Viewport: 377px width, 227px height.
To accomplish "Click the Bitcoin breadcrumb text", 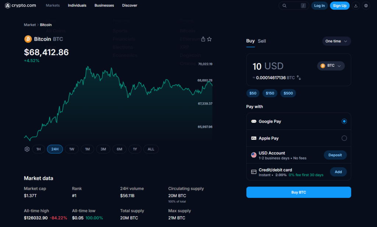I will coord(46,25).
